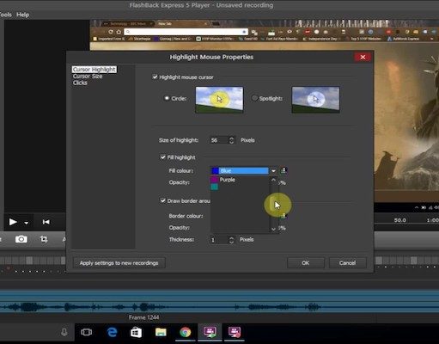The height and width of the screenshot is (344, 439).
Task: Click the Circle highlight preview thumbnail
Action: (x=219, y=100)
